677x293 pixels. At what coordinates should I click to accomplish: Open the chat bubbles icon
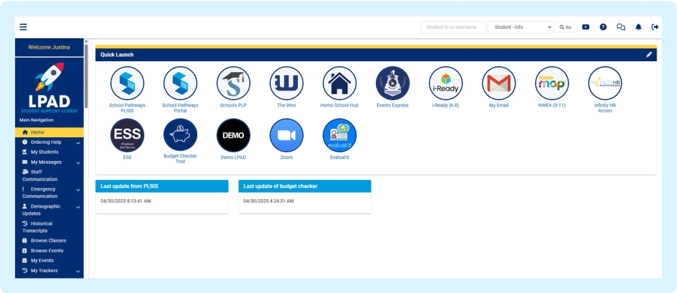click(x=621, y=27)
